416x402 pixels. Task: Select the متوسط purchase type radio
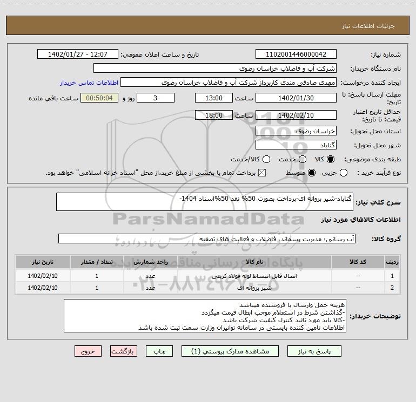coord(312,173)
